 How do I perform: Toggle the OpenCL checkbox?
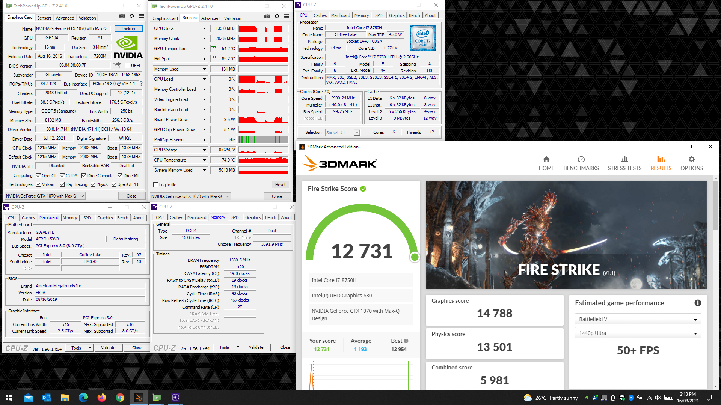pos(38,176)
